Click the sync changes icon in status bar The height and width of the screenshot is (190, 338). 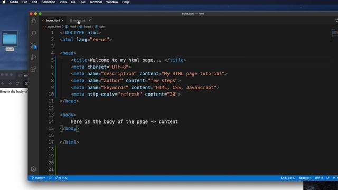50,178
